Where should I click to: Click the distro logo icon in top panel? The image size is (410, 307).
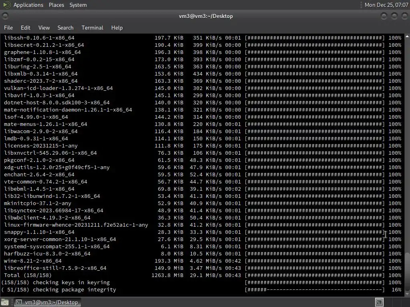tap(6, 5)
